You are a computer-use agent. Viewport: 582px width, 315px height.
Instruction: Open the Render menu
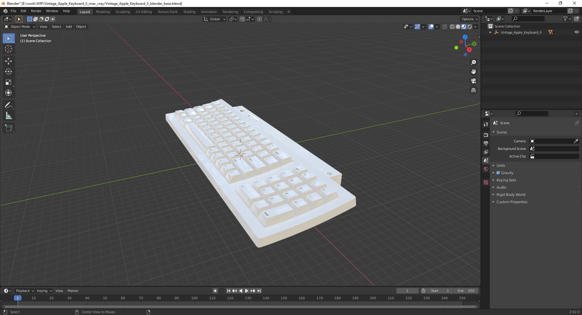[x=36, y=11]
